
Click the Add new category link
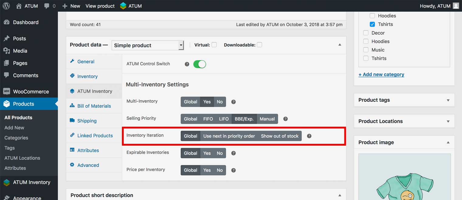pos(381,74)
